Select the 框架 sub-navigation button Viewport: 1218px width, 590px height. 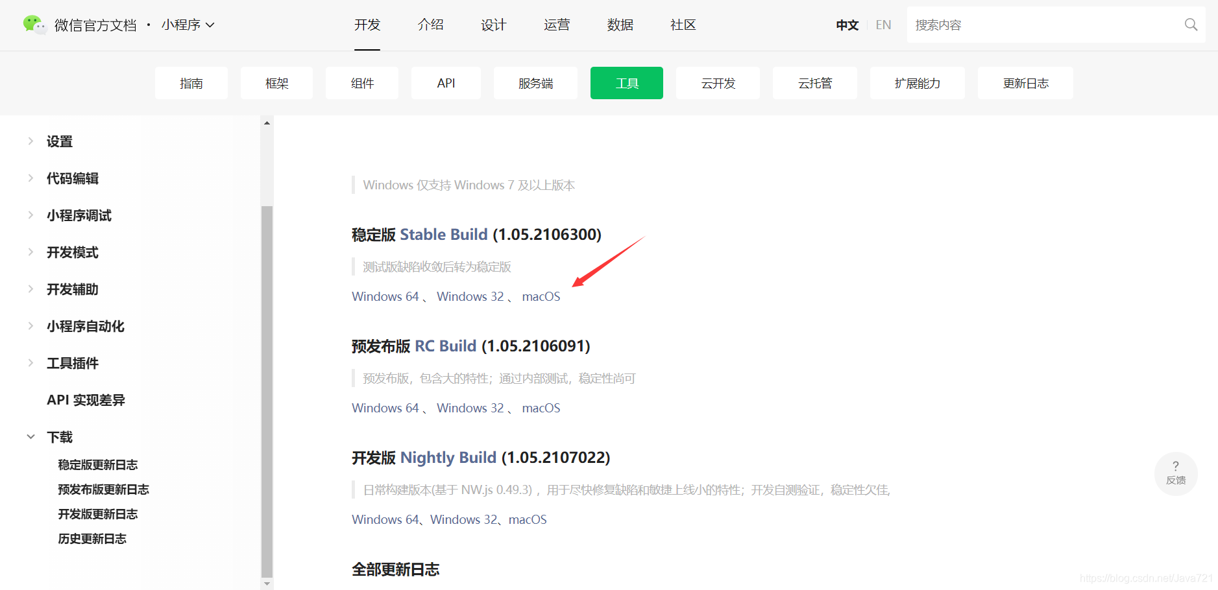277,83
